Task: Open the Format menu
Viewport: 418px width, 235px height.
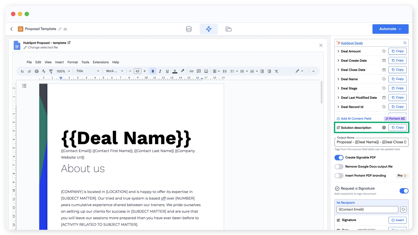Action: 72,62
